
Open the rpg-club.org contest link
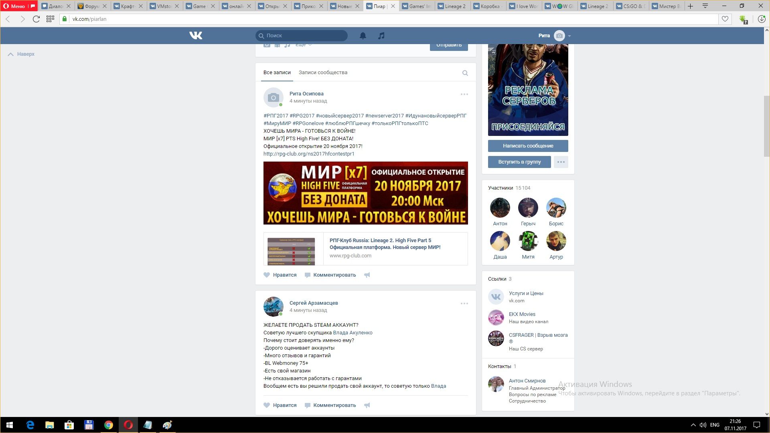pyautogui.click(x=309, y=154)
